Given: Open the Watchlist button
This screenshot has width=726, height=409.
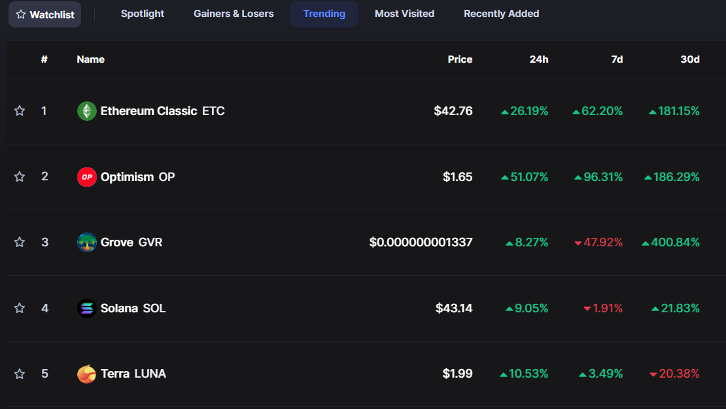Looking at the screenshot, I should (45, 14).
